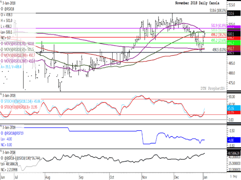Click the blue -4.00 spread value tag

click(233, 140)
